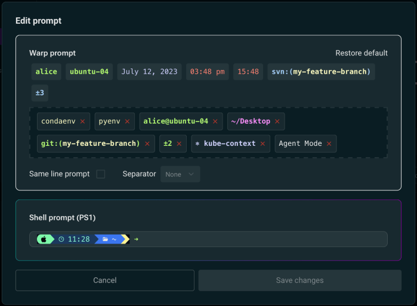This screenshot has height=306, width=417.
Task: Remove the condaenv chip with its X
Action: 82,121
